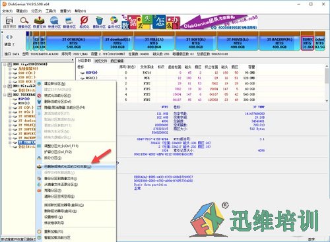Click the 容量 capacity column header

251,67
